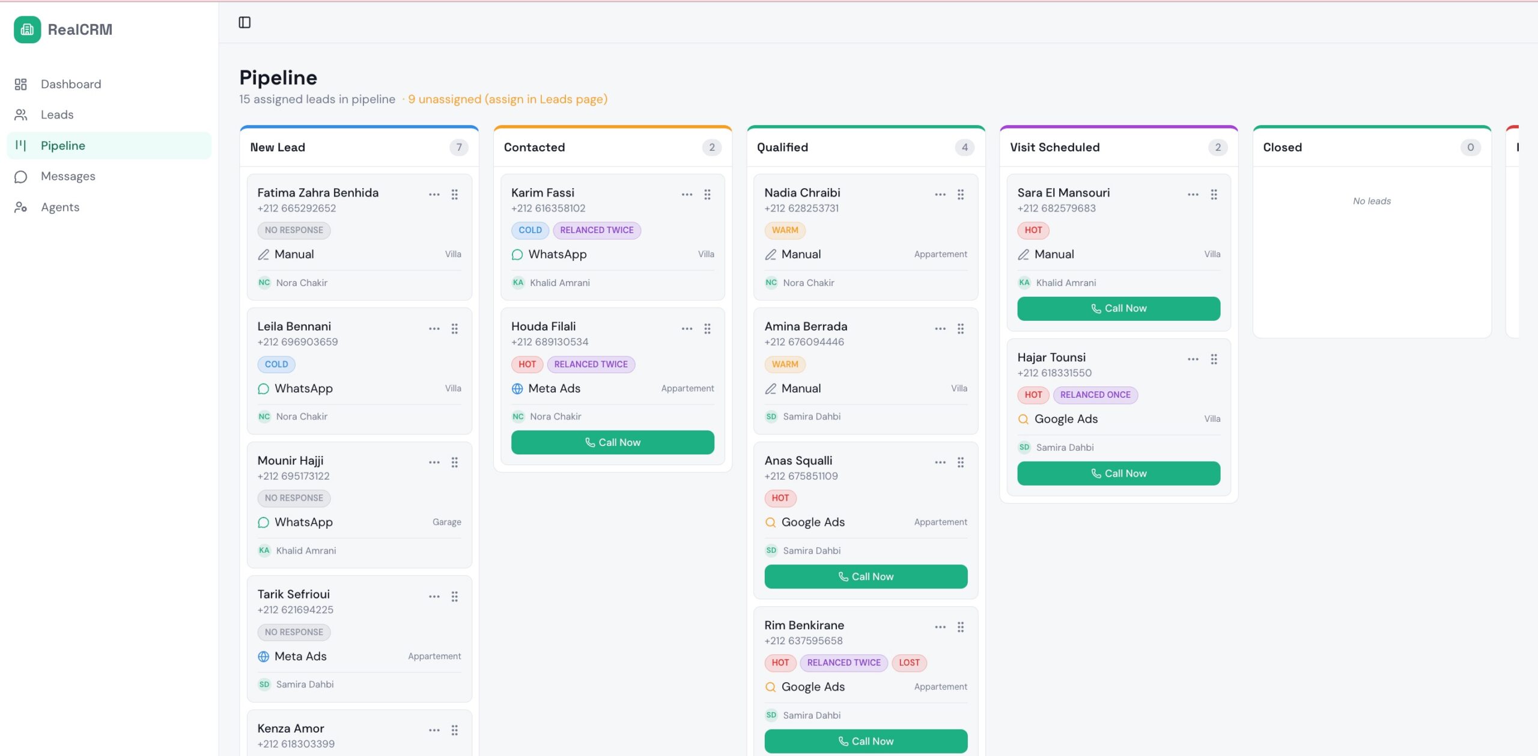Click drag handle on Nadia Chraibi card
Viewport: 1538px width, 756px height.
(x=961, y=195)
